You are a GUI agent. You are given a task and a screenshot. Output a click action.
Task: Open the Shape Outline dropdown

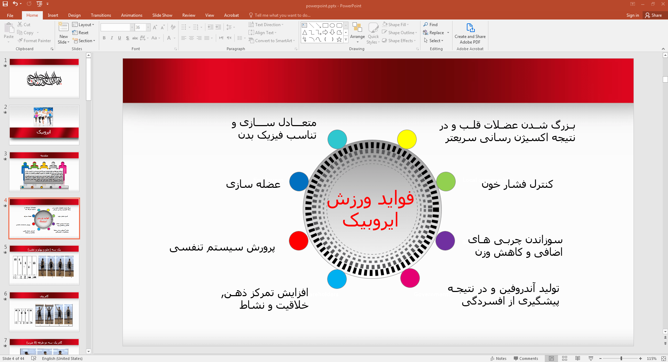click(x=400, y=33)
